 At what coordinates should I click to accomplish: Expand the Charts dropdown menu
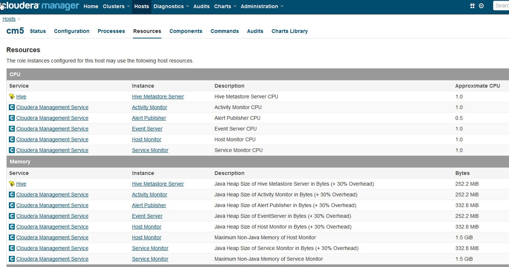[225, 6]
